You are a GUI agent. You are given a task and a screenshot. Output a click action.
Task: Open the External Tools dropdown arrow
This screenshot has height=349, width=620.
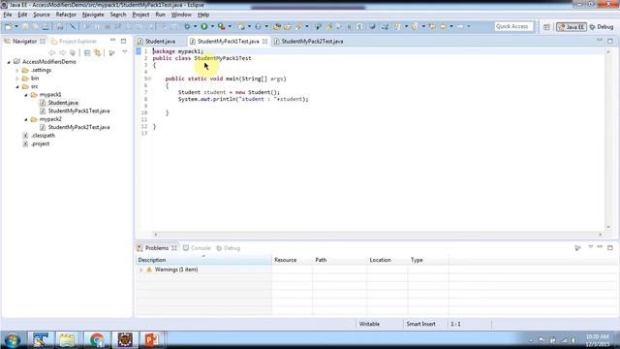pyautogui.click(x=230, y=26)
